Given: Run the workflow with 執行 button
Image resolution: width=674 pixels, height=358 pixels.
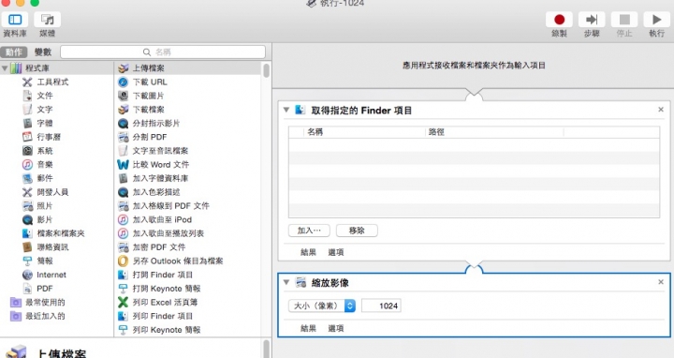Looking at the screenshot, I should (x=656, y=20).
